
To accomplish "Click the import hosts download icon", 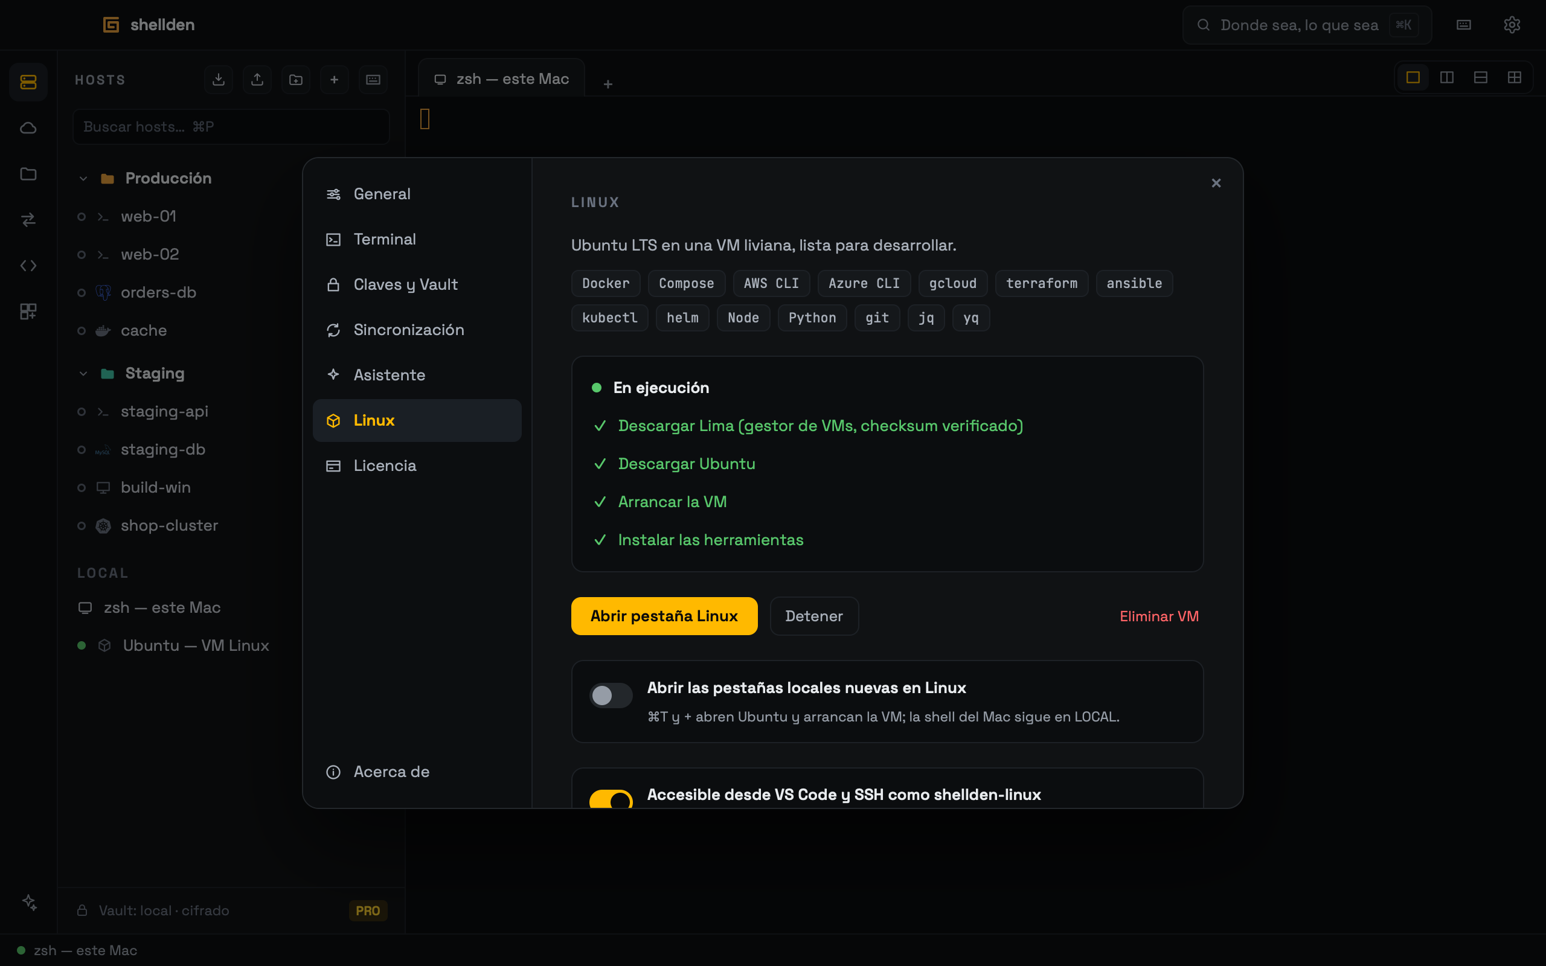I will click(219, 79).
